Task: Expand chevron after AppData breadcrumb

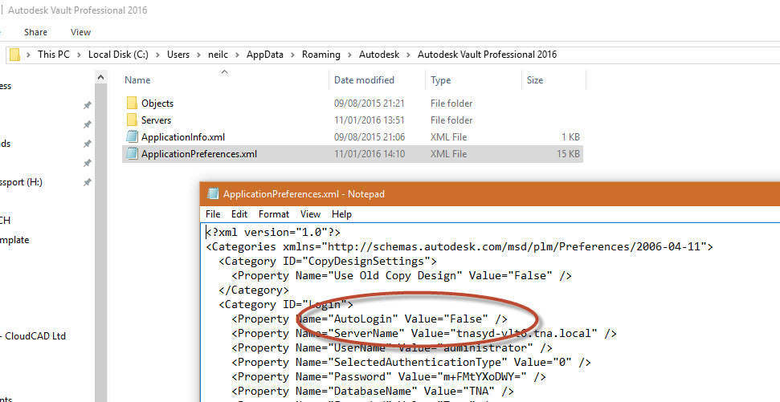Action: [292, 55]
